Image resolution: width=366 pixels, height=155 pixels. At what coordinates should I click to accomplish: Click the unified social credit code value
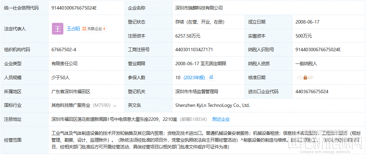[x=74, y=8]
